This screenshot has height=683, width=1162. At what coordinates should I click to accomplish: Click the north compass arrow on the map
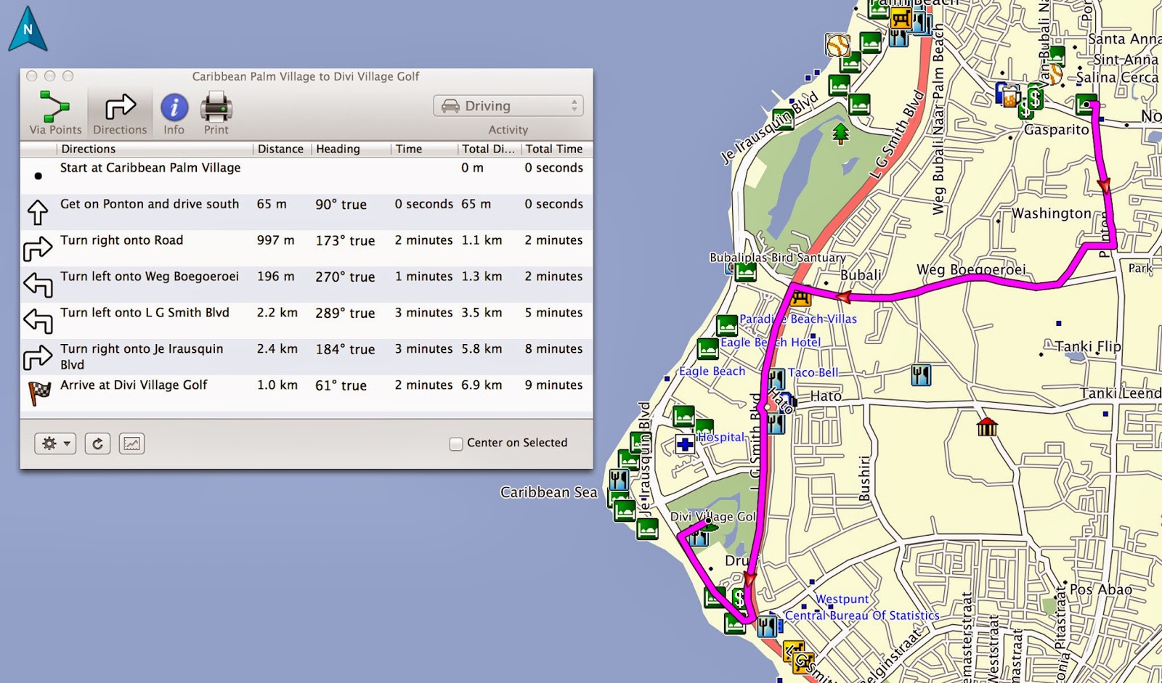pos(28,29)
